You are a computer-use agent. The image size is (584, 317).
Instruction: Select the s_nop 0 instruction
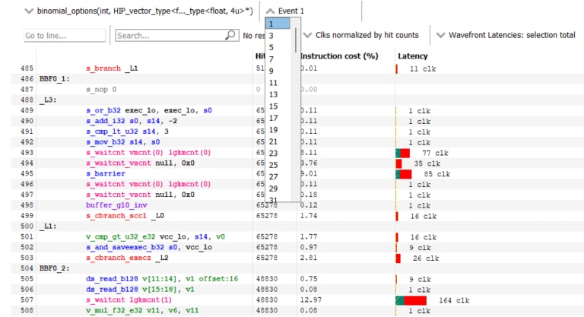(x=101, y=90)
